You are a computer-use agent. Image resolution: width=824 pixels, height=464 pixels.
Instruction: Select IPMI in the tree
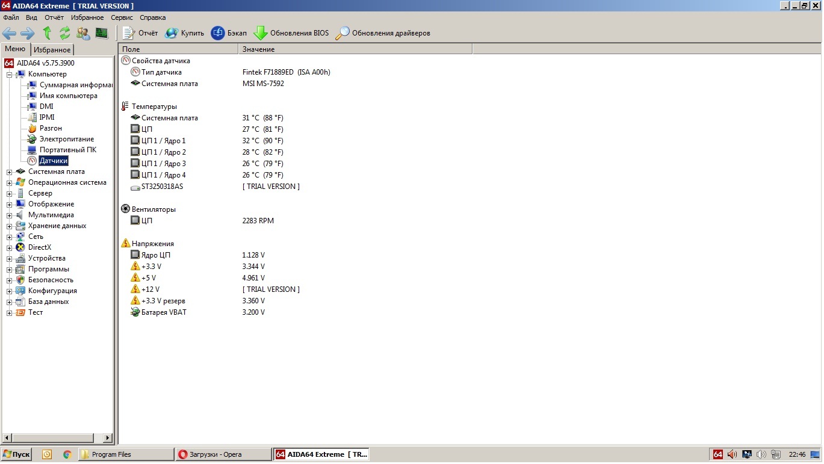pos(47,117)
